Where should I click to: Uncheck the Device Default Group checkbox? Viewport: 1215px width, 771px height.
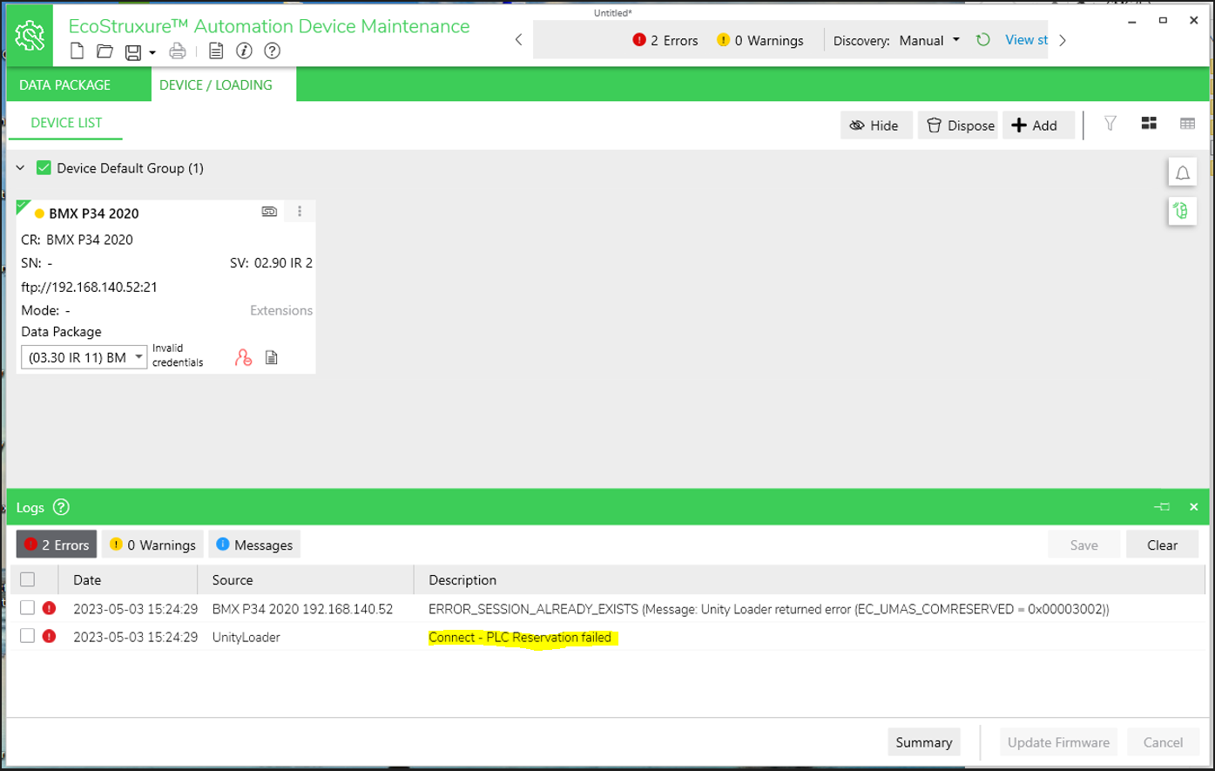click(x=44, y=168)
